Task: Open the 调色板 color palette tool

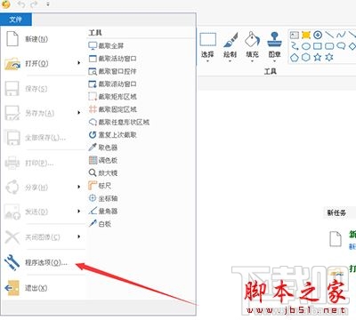Action: (x=103, y=160)
